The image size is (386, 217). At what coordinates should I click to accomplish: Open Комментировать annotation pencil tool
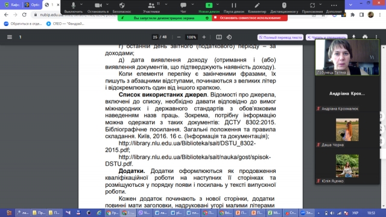pos(257,7)
